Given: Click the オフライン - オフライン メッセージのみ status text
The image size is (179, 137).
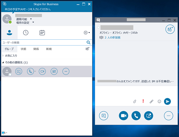Looking at the screenshot, I should point(118,33).
